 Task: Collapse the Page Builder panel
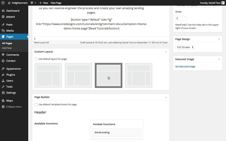click(166, 97)
